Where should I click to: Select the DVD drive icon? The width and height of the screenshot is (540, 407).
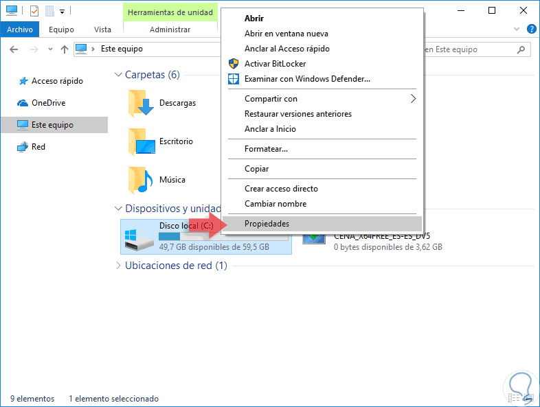pyautogui.click(x=314, y=239)
